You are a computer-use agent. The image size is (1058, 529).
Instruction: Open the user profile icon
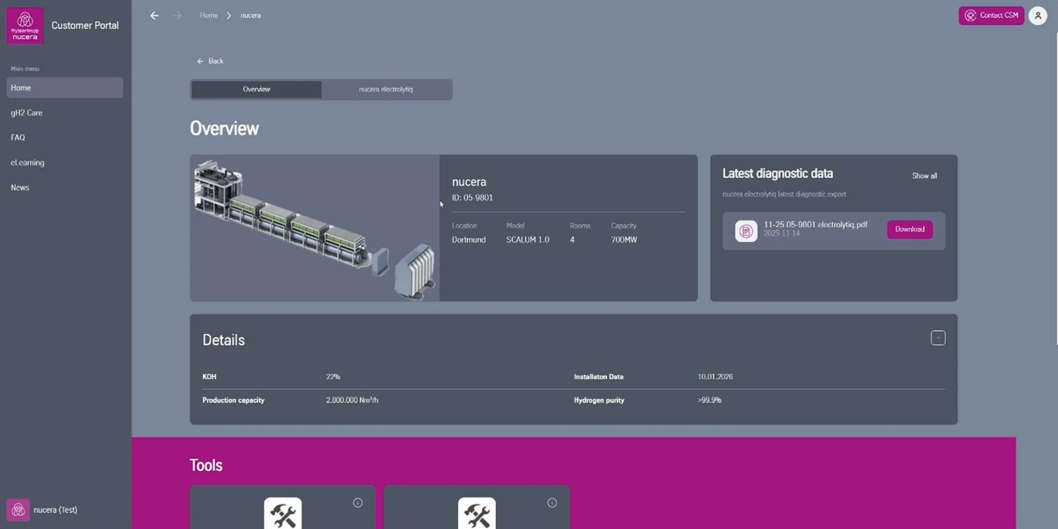[1038, 15]
